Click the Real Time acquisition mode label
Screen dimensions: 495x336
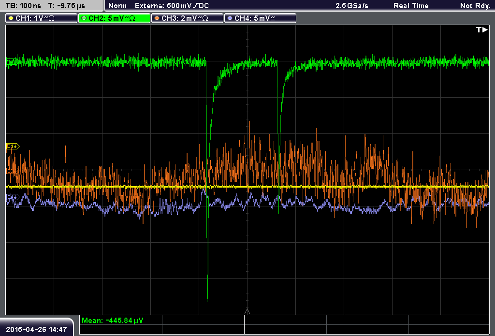coord(411,6)
